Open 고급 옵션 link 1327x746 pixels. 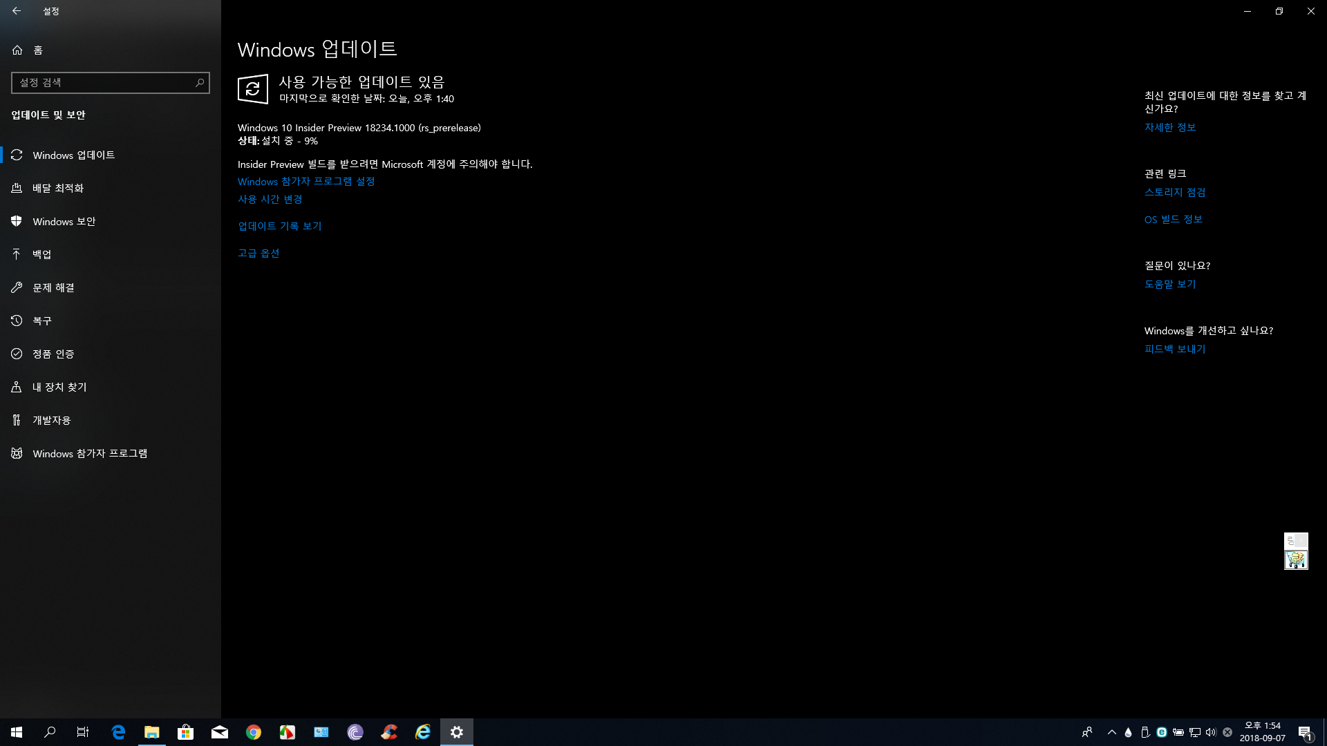tap(258, 254)
